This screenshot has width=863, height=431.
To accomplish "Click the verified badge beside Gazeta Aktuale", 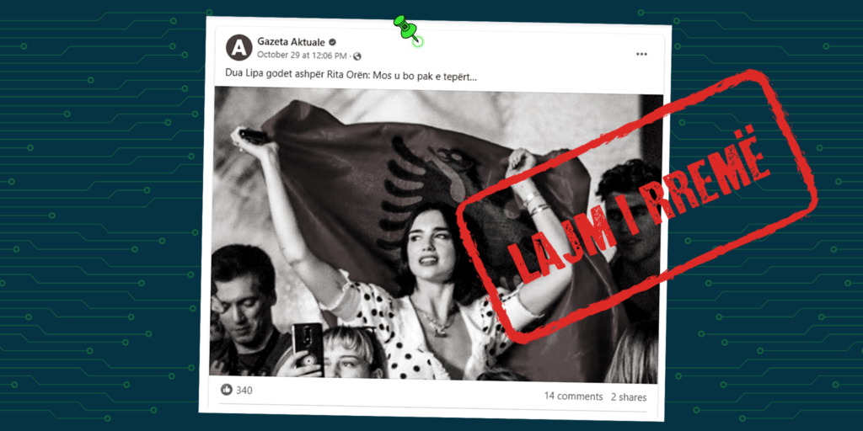I will [332, 42].
